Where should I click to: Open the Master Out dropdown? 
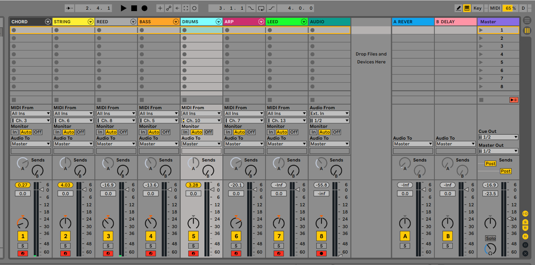pyautogui.click(x=498, y=151)
